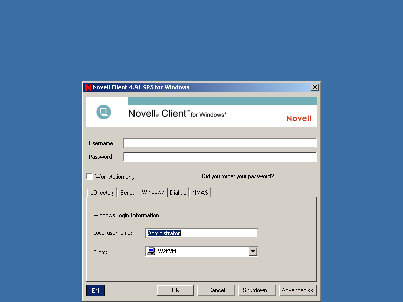Viewport: 403px width, 302px height.
Task: Click the EN language indicator
Action: point(95,290)
